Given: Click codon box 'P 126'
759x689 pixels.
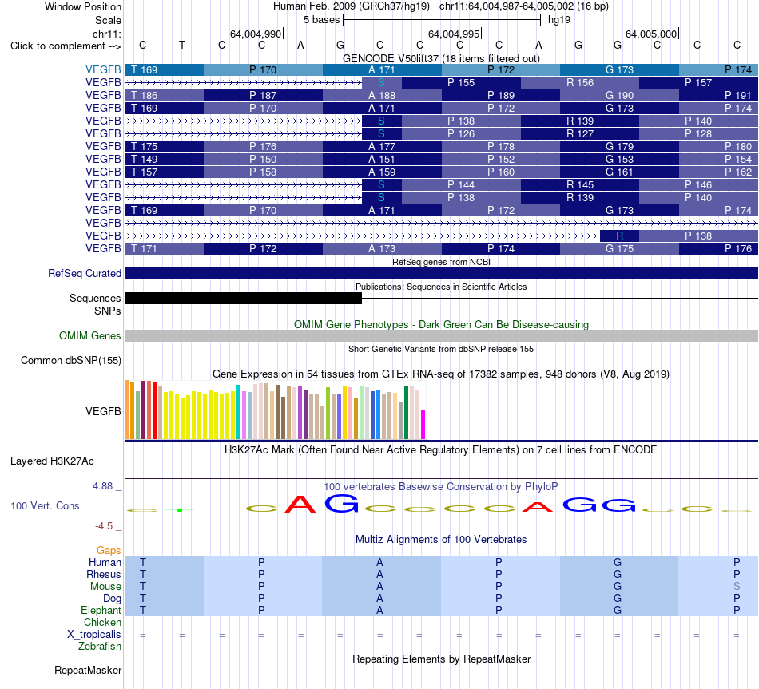Looking at the screenshot, I should [461, 133].
